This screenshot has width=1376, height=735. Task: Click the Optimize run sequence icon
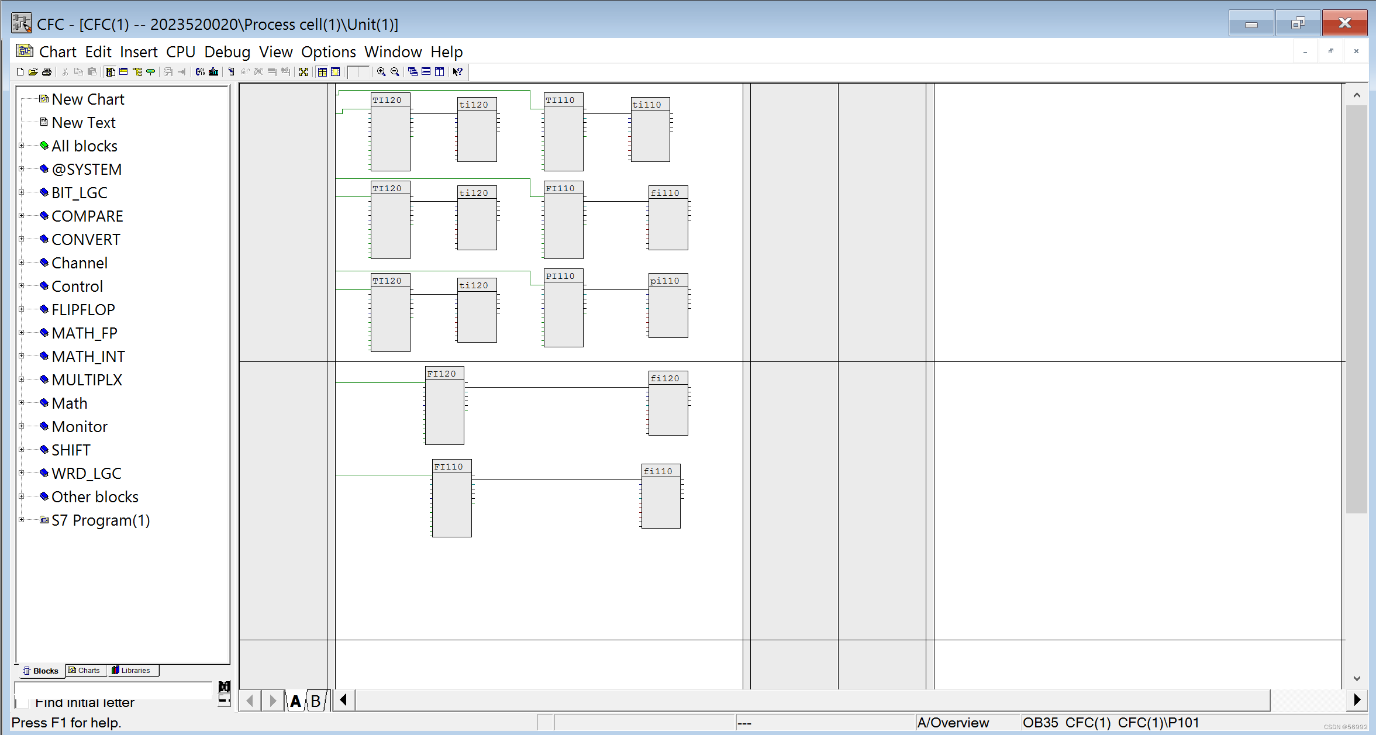304,71
